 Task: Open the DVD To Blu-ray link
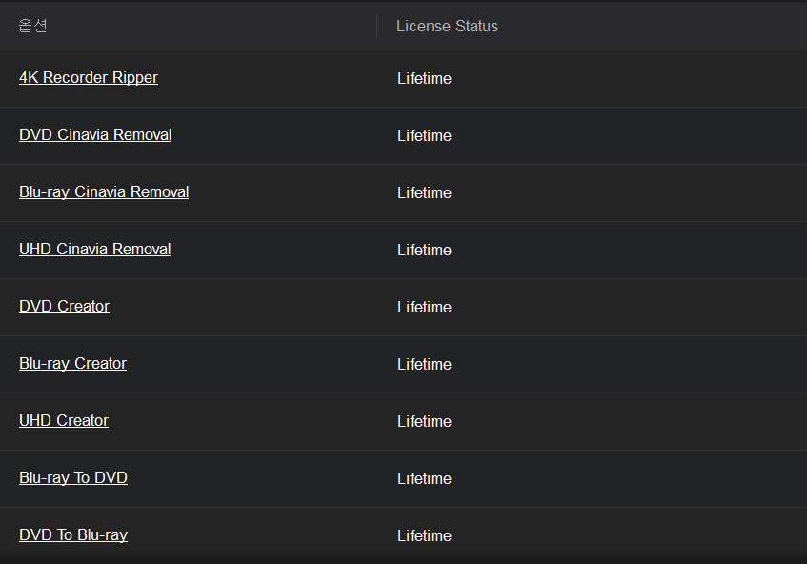point(73,535)
